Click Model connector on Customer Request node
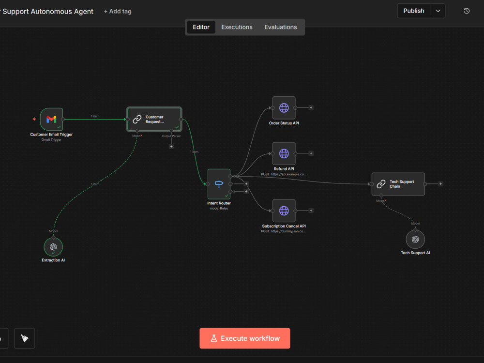This screenshot has width=484, height=363. pyautogui.click(x=137, y=131)
